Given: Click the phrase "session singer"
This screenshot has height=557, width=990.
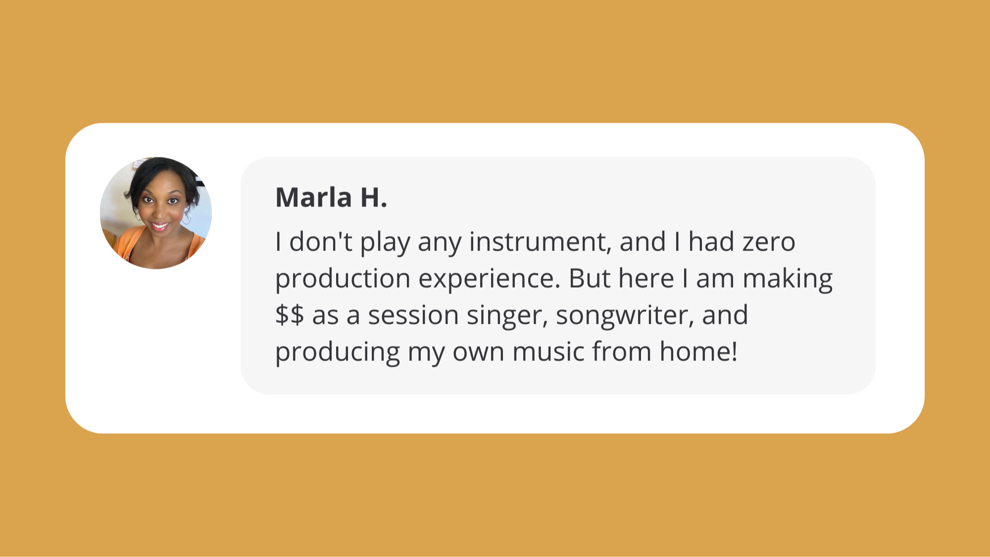Looking at the screenshot, I should (x=458, y=316).
